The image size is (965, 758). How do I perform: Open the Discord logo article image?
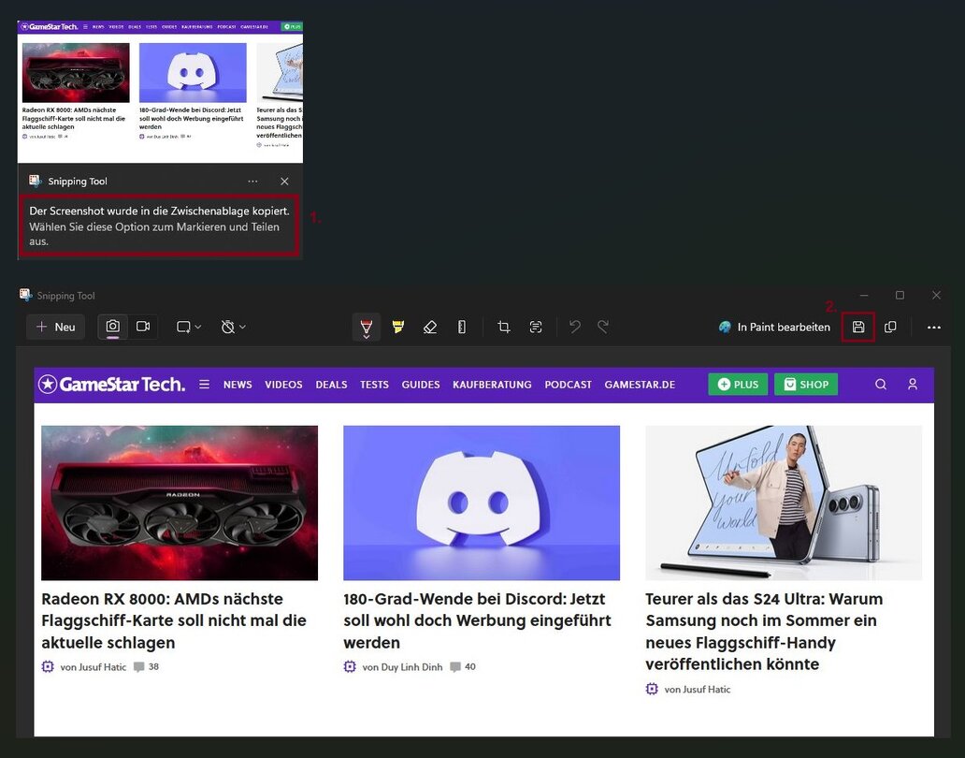coord(482,503)
